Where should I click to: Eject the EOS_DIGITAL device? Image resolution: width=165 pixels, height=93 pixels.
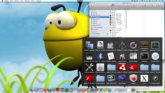108,34
